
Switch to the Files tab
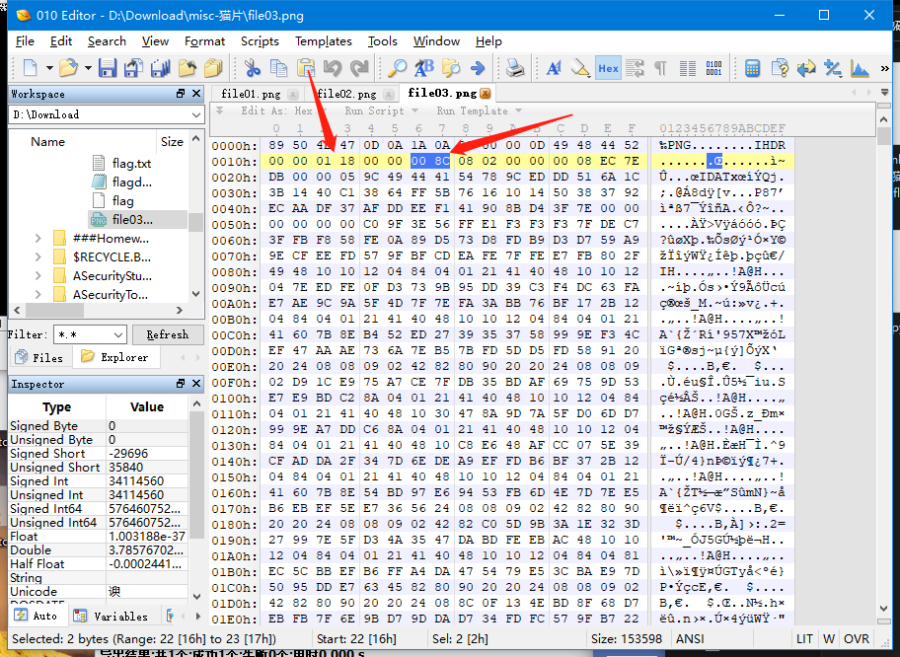click(39, 357)
